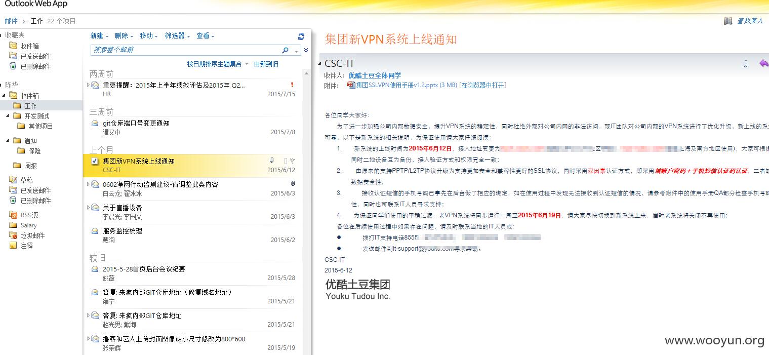Open the 其他项目 folder
This screenshot has width=769, height=355.
41,126
